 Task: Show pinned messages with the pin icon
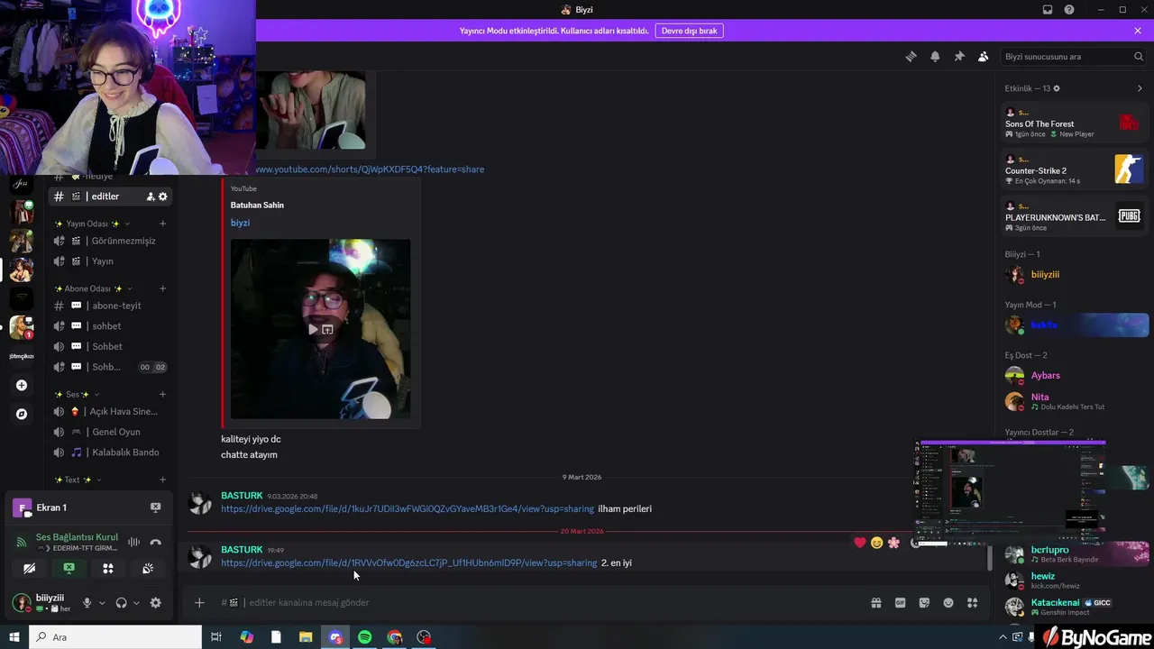pyautogui.click(x=959, y=56)
